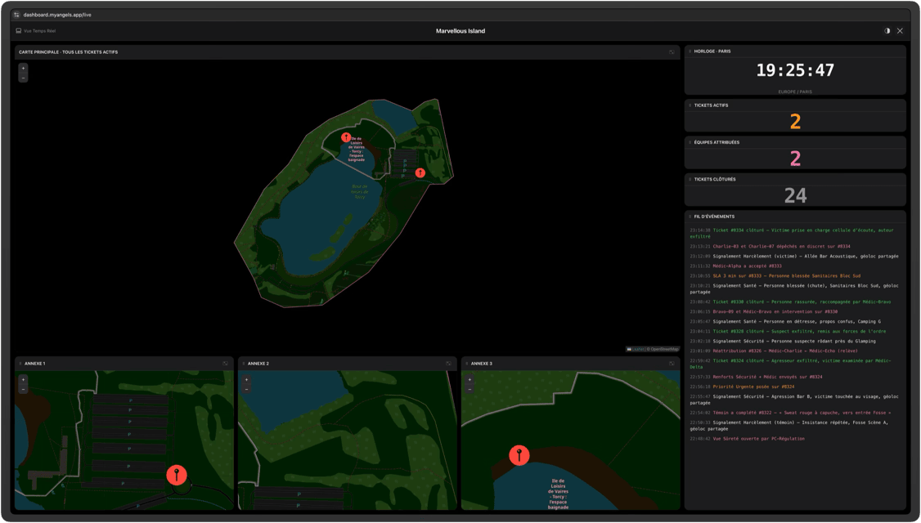The image size is (921, 523).
Task: Click the Équipes Attribuées panel drag handle
Action: click(690, 142)
